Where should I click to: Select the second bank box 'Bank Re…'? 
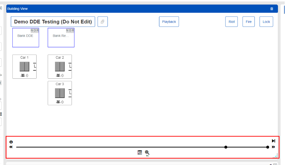[x=61, y=38]
